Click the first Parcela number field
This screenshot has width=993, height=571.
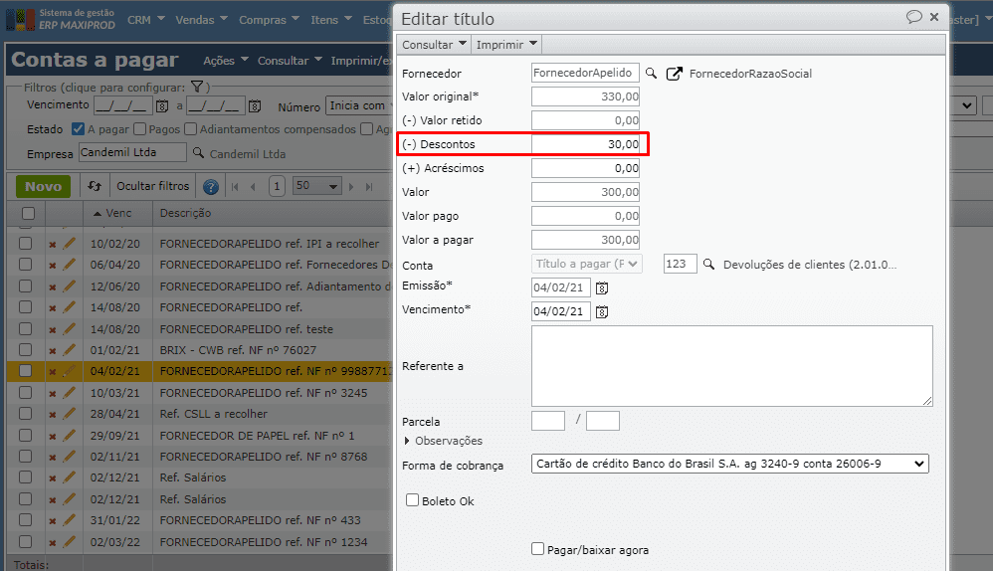click(x=548, y=421)
